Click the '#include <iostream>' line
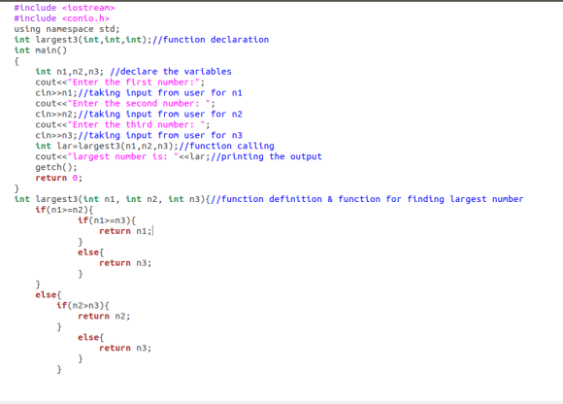The width and height of the screenshot is (563, 404). (x=64, y=8)
